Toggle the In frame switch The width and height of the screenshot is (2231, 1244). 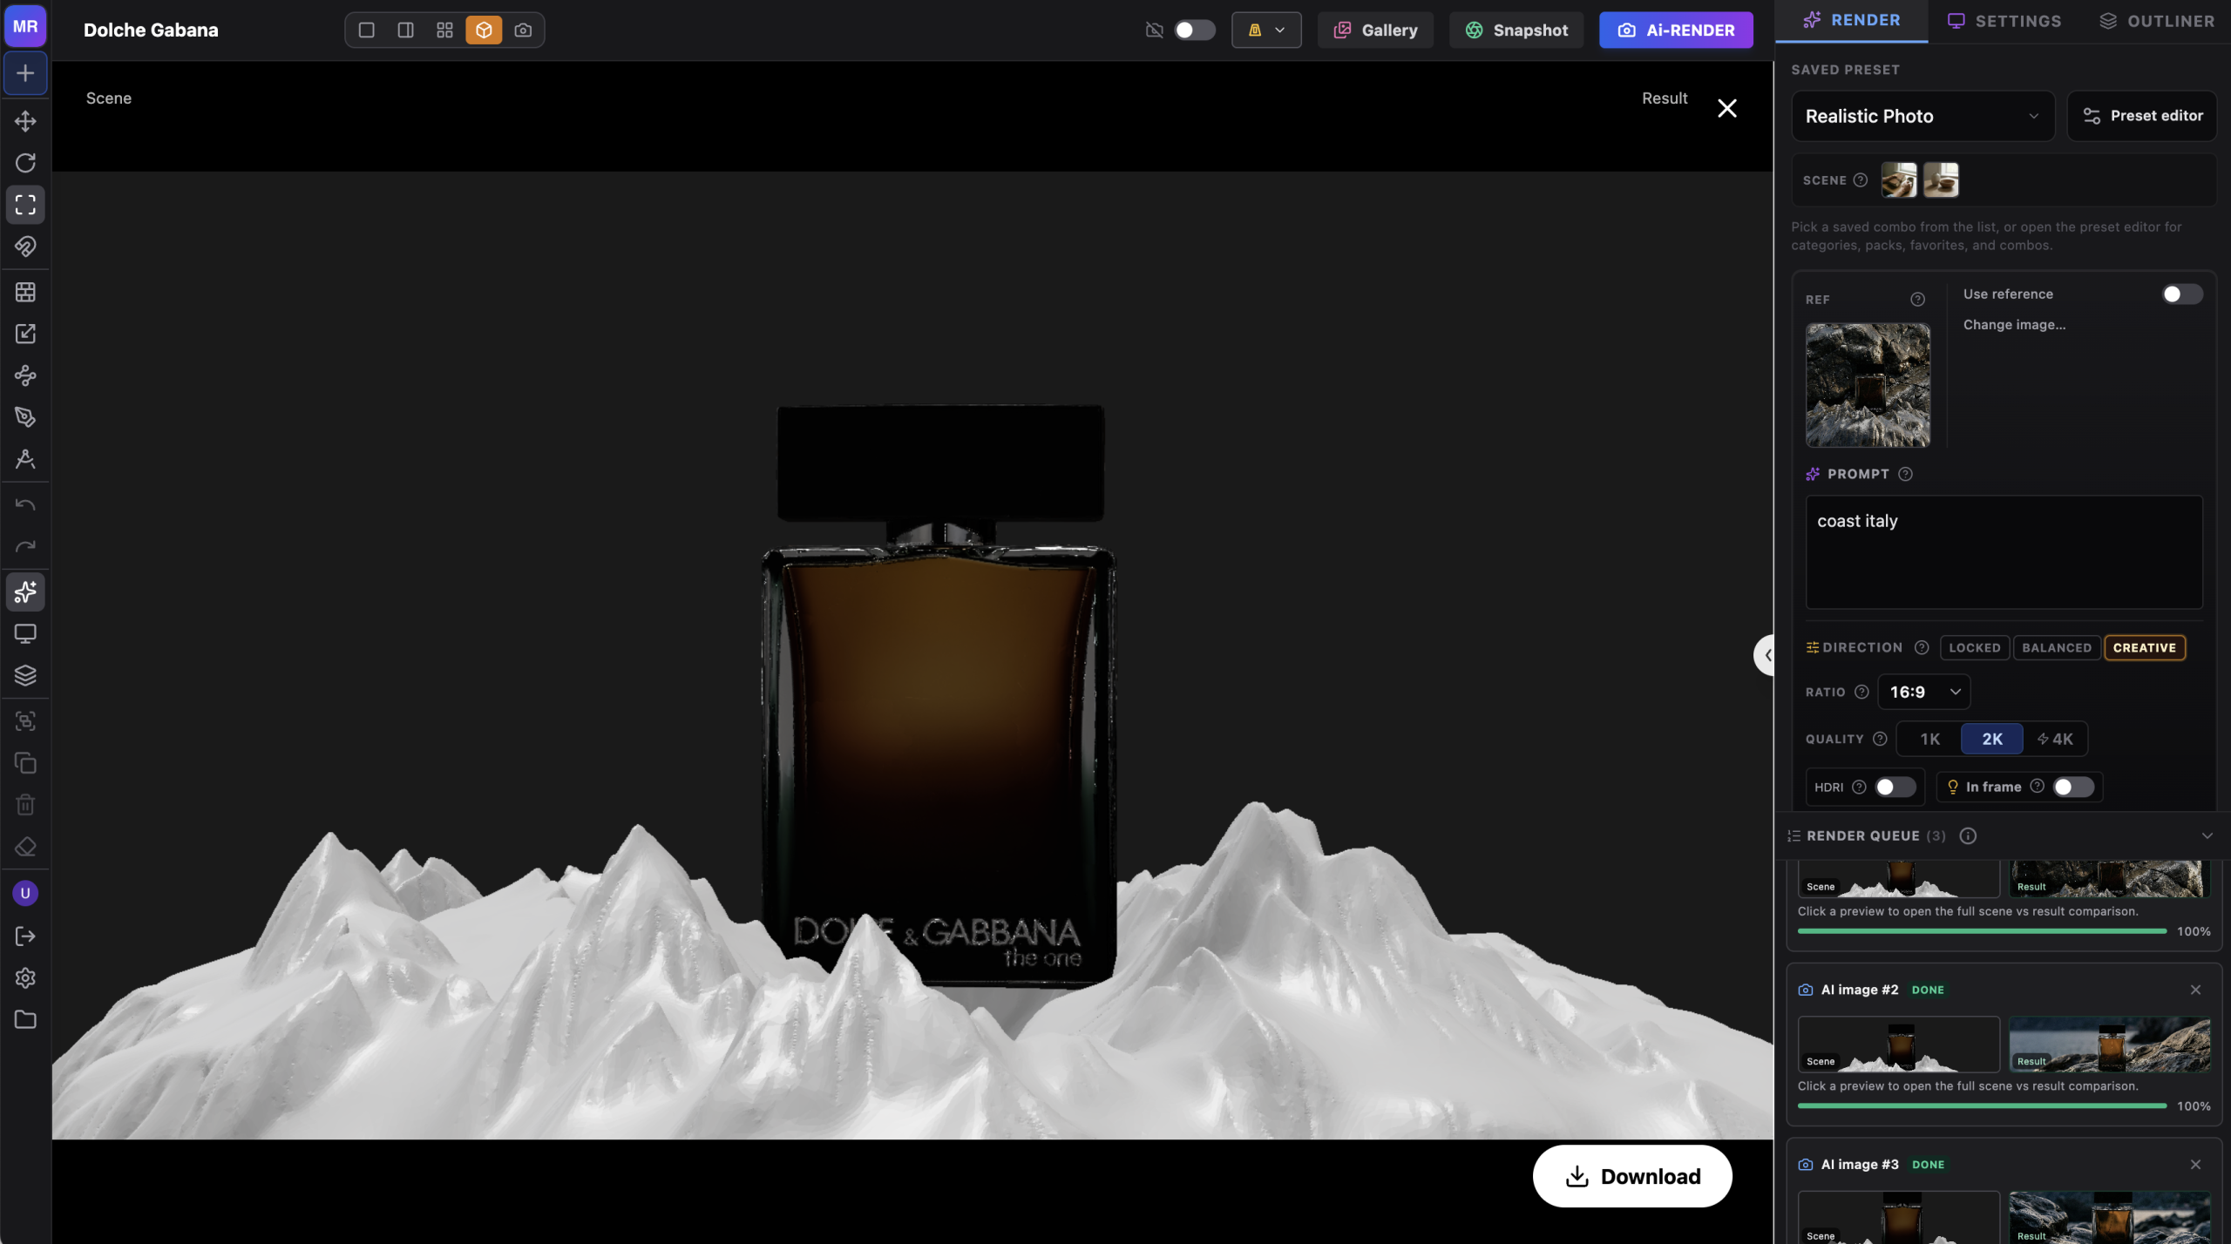click(2072, 787)
